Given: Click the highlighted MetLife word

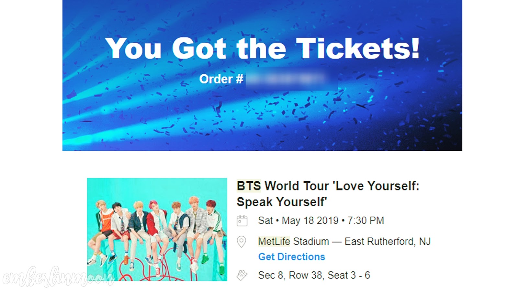Looking at the screenshot, I should click(274, 242).
